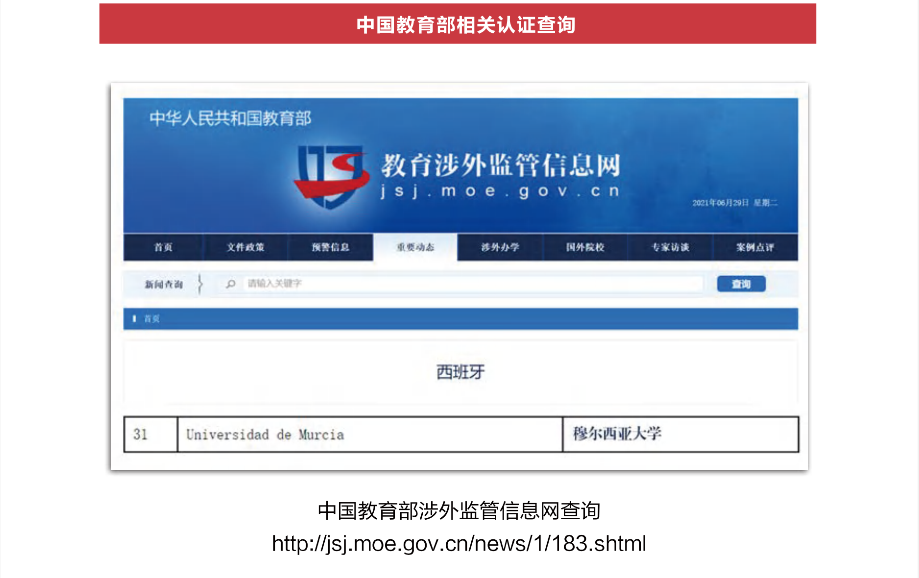
Task: Open the jsj.moe.gov.cn/news/1/183.shtml URL
Action: [459, 544]
